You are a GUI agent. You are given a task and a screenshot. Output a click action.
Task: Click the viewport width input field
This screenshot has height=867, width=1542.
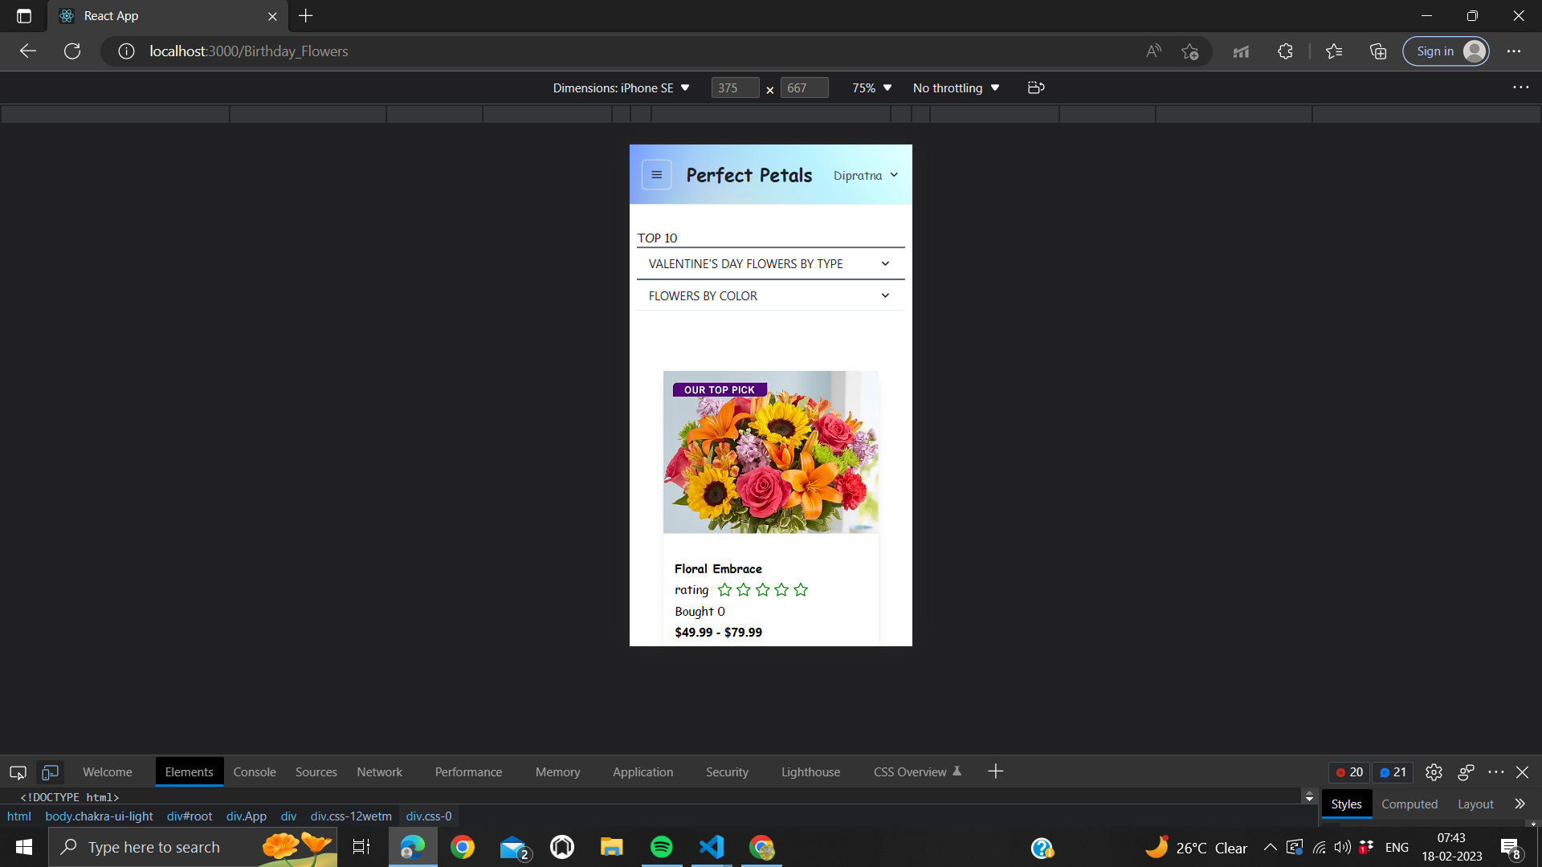click(734, 88)
